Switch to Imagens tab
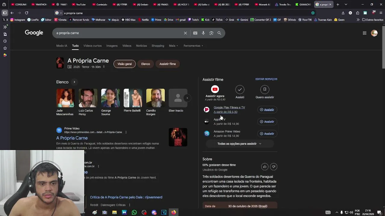 click(112, 46)
